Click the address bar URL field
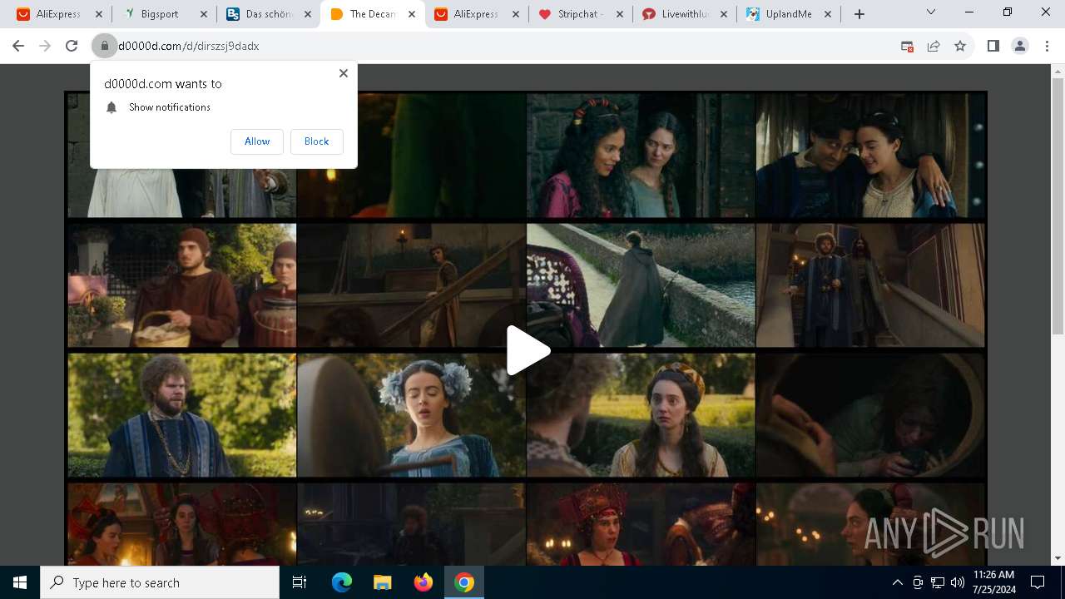This screenshot has height=599, width=1065. click(499, 46)
